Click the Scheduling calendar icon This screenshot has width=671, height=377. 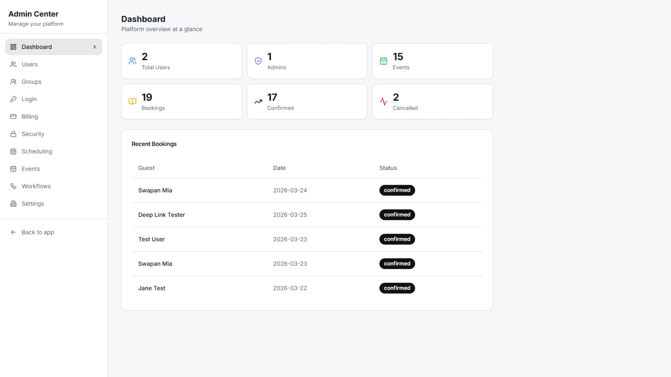click(13, 151)
